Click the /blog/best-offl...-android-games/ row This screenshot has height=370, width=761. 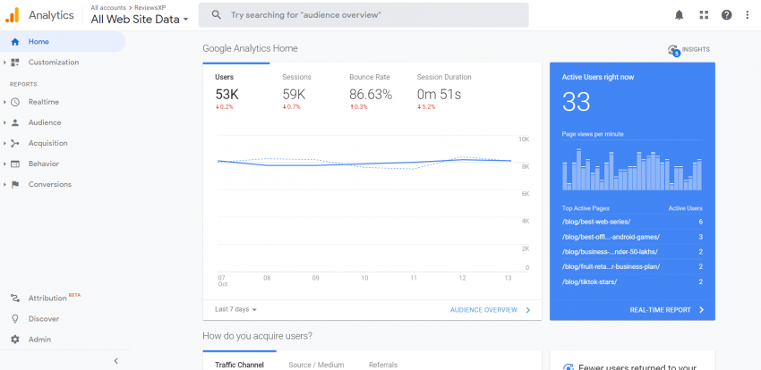[x=632, y=237]
